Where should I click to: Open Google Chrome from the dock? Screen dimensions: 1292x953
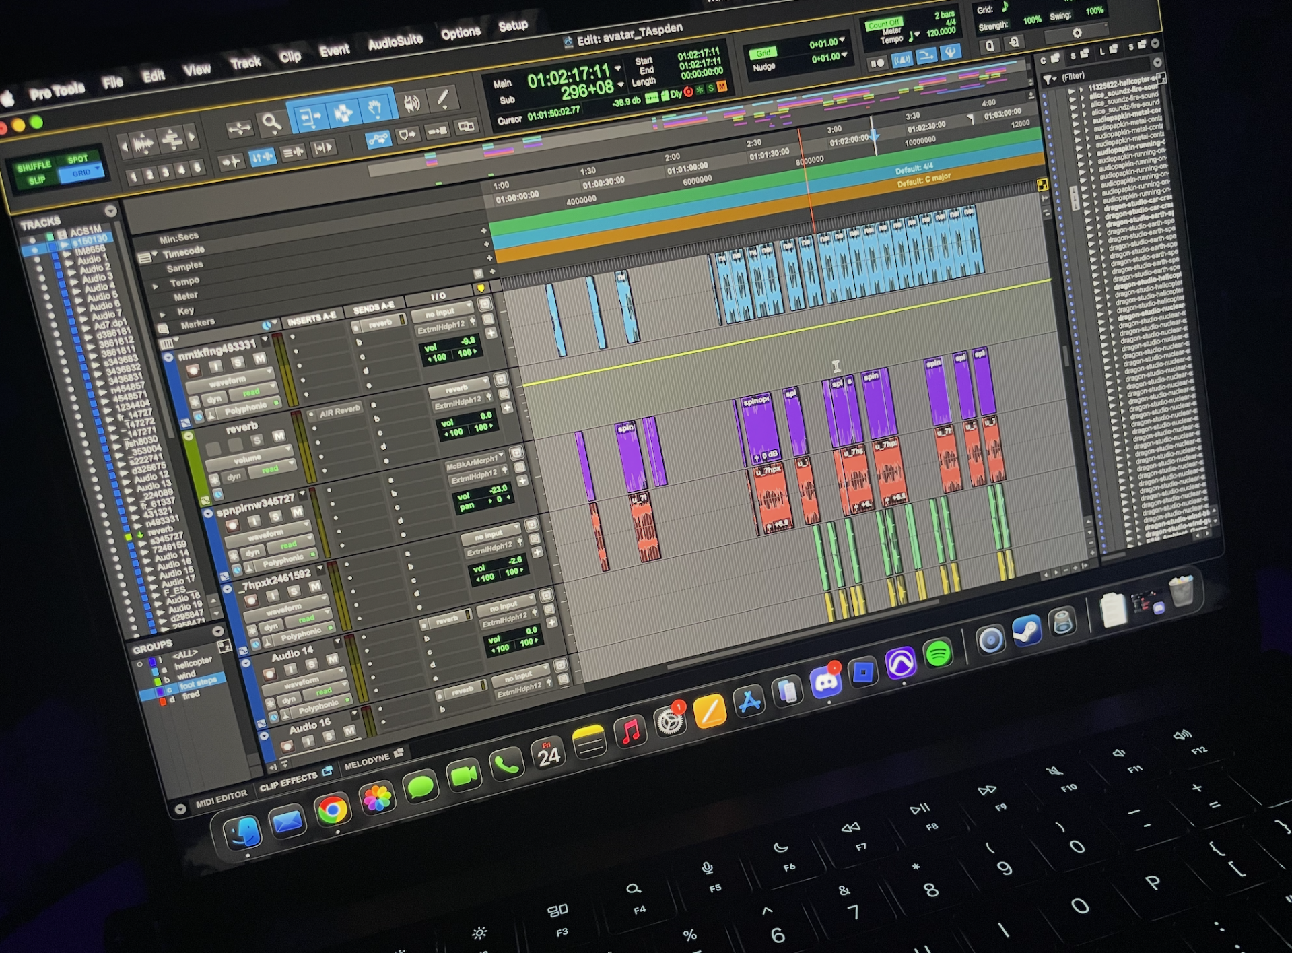(x=332, y=810)
